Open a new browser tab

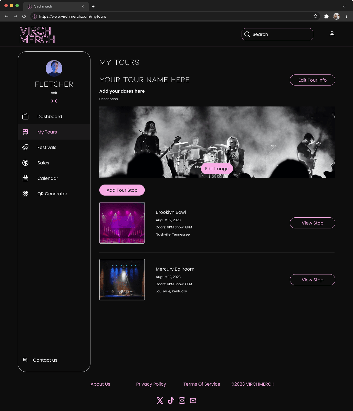pyautogui.click(x=93, y=6)
